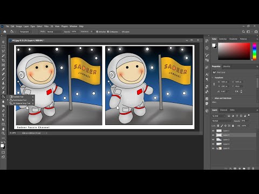Viewport: 259px width, 194px height.
Task: Switch to the Channels tab
Action: [x=223, y=110]
